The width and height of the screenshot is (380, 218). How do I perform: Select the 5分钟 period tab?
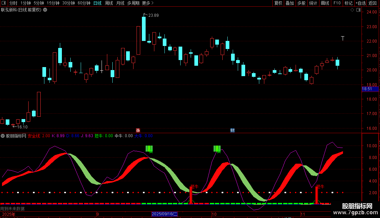(39, 3)
